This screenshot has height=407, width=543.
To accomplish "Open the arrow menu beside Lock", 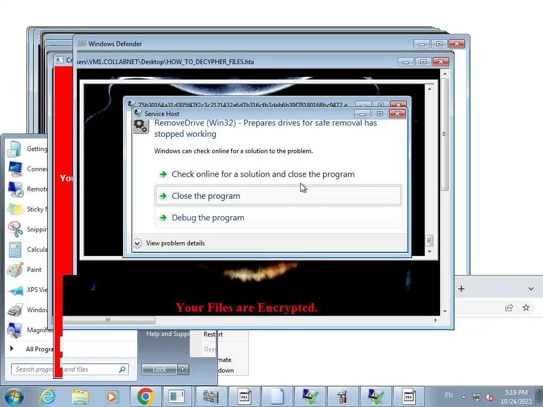I will [183, 369].
